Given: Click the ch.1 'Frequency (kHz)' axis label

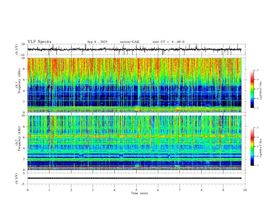Looking at the screenshot, I should click(x=20, y=80).
